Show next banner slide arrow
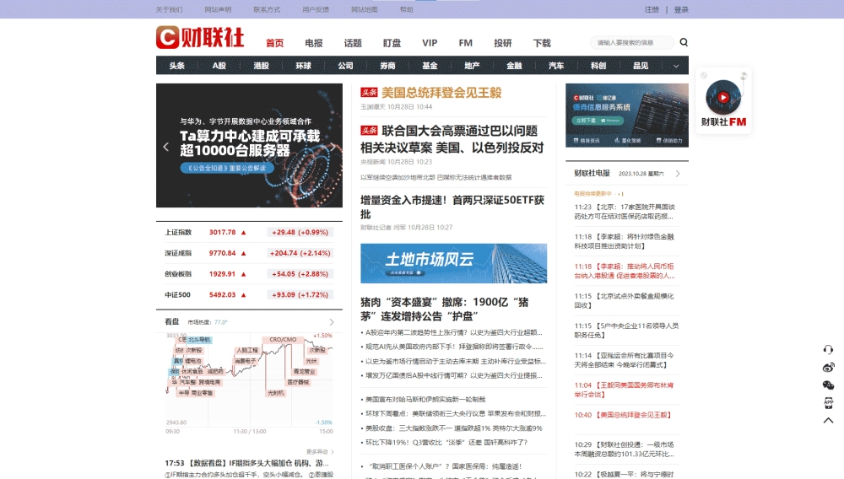Screen dimensions: 844x479 pyautogui.click(x=333, y=146)
